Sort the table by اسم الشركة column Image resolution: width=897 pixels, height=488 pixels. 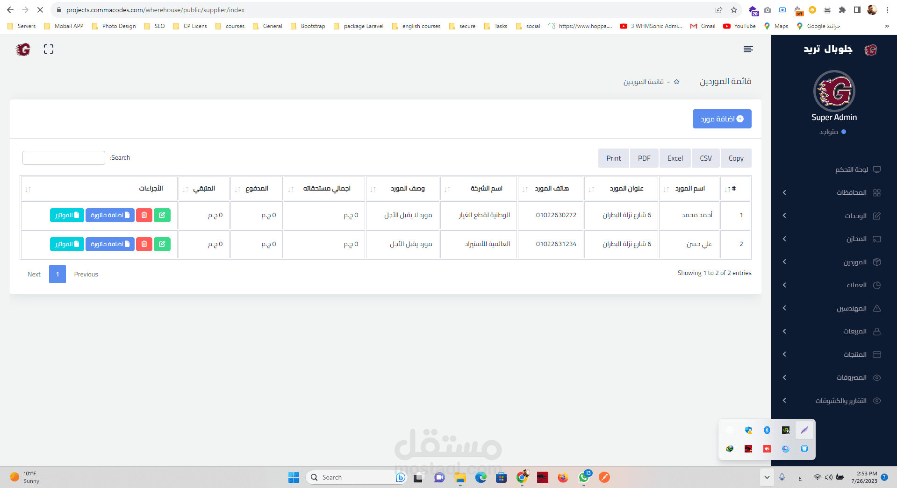coord(479,189)
